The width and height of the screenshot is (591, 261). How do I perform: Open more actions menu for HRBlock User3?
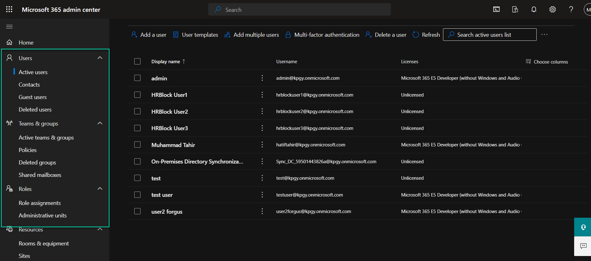coord(262,128)
